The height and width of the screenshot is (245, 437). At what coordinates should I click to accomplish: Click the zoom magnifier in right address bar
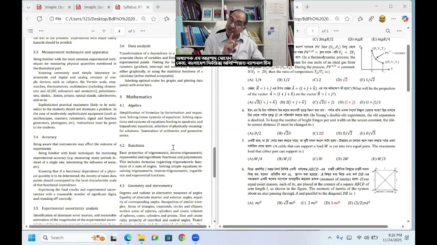pos(337,19)
